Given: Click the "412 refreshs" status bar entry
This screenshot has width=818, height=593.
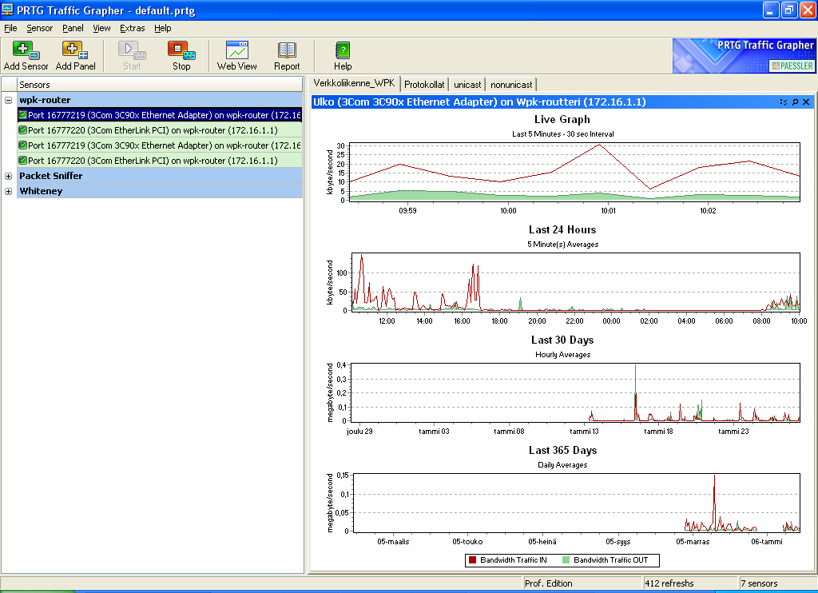Looking at the screenshot, I should pos(691,583).
